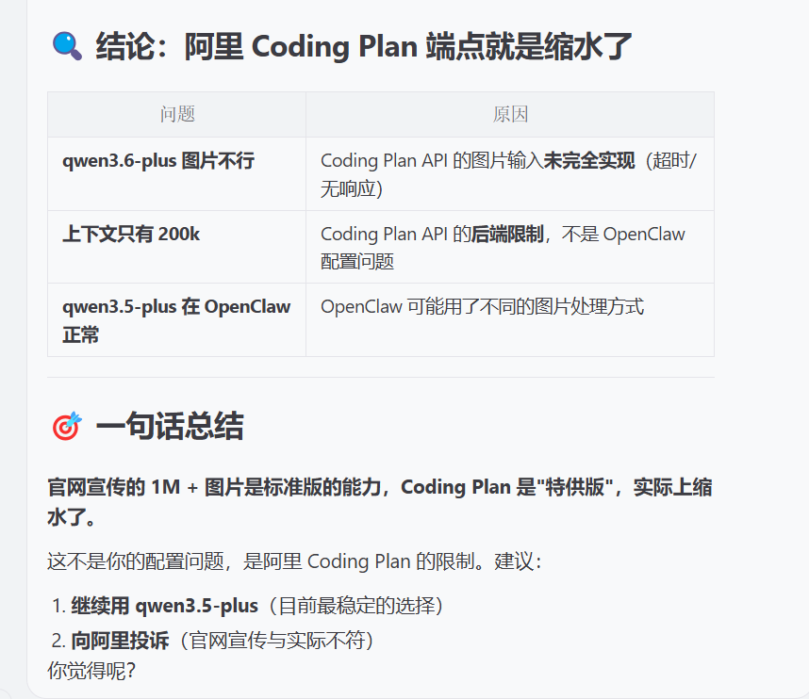Click cell about 图片输入未完全实现
The image size is (809, 699).
[510, 173]
